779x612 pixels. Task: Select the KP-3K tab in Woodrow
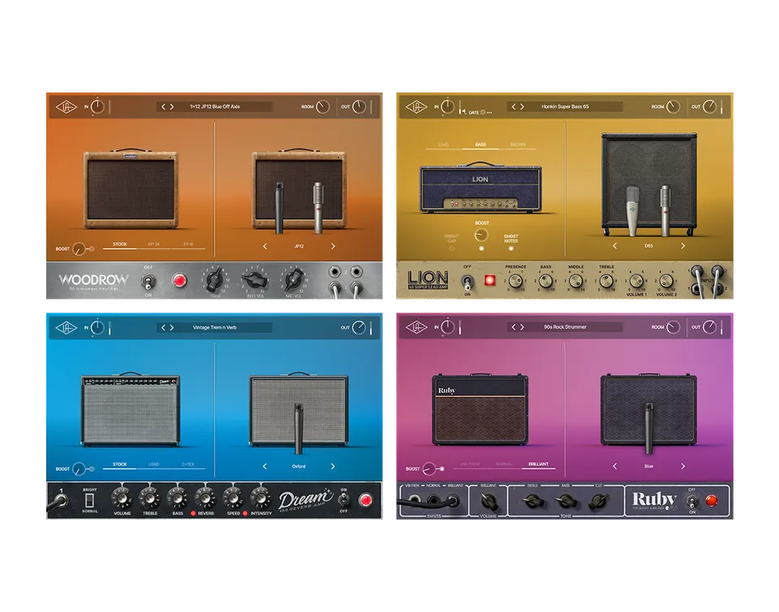tap(154, 244)
